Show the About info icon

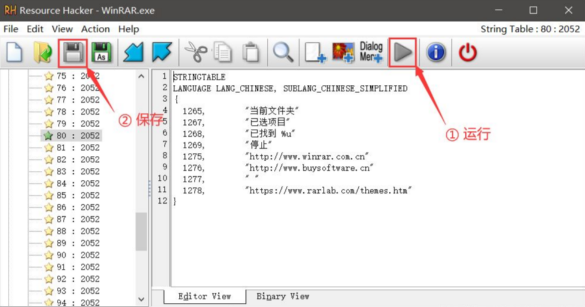(x=436, y=52)
